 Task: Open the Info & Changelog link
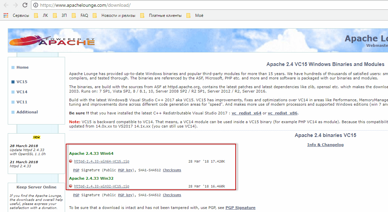(325, 145)
